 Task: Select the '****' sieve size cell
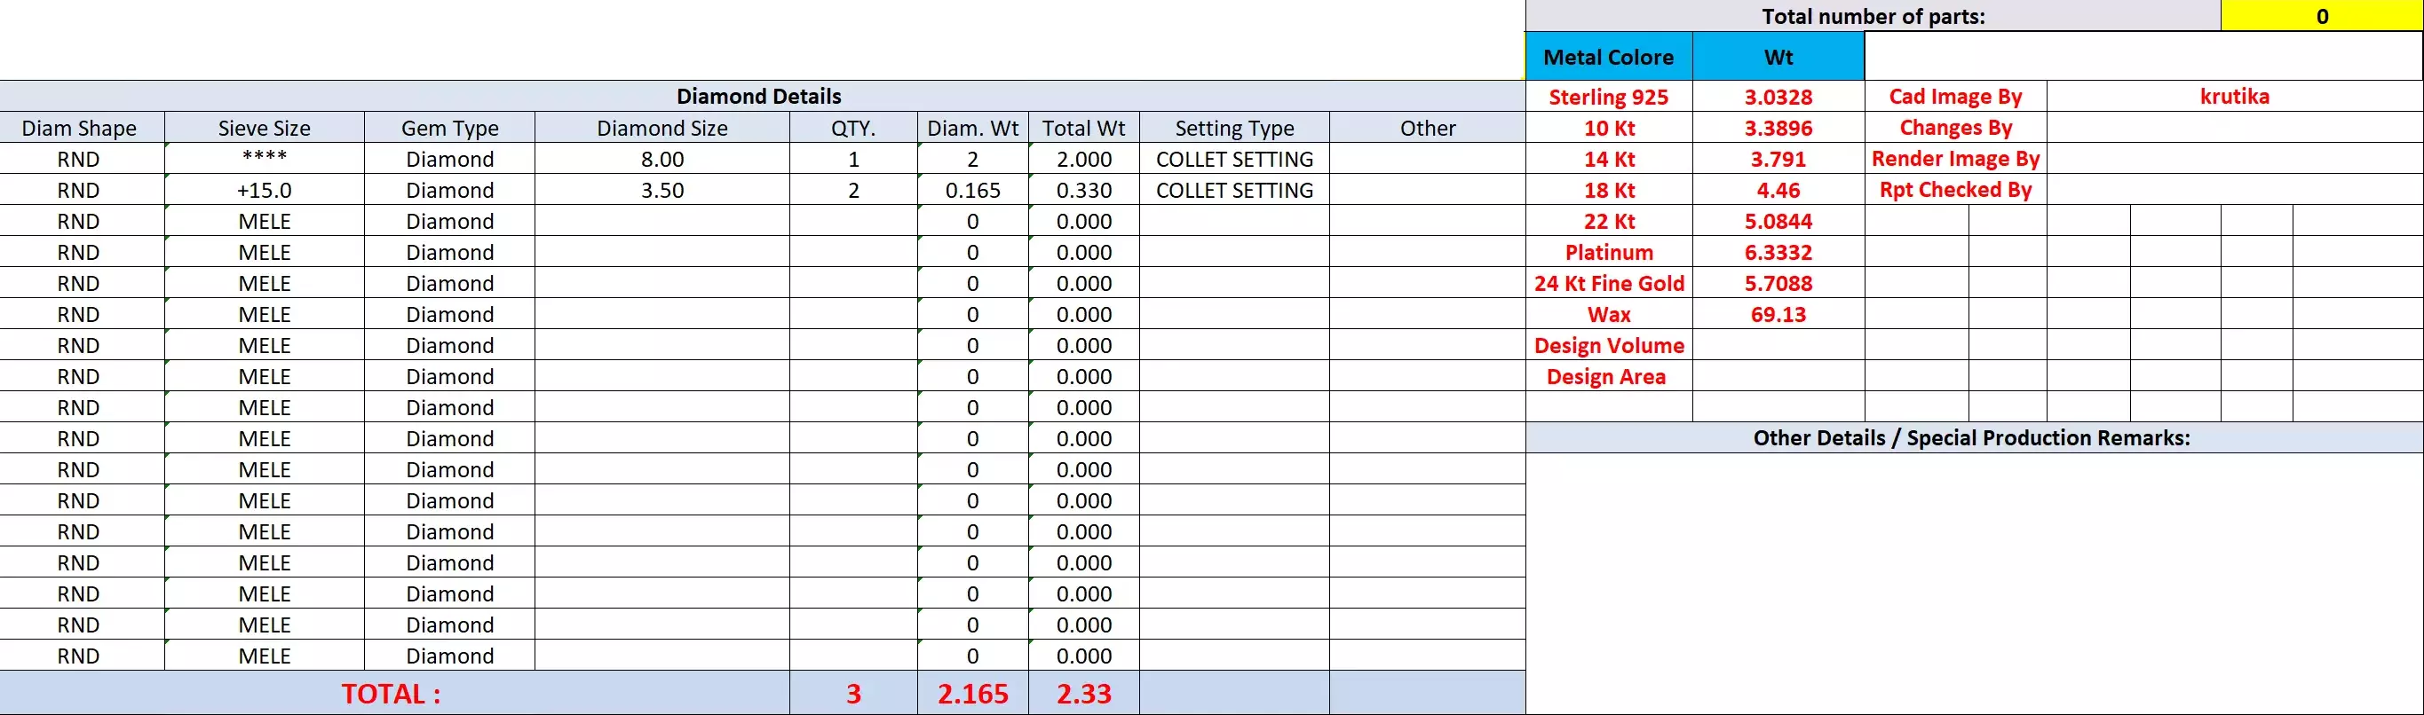point(265,159)
